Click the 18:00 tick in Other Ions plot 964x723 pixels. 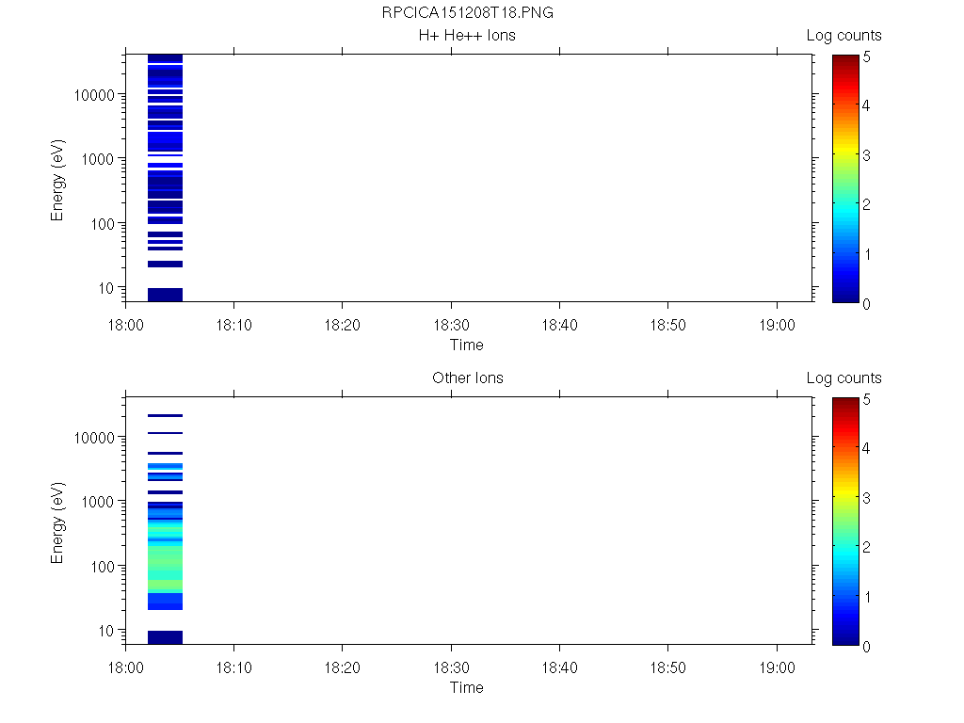pos(125,667)
